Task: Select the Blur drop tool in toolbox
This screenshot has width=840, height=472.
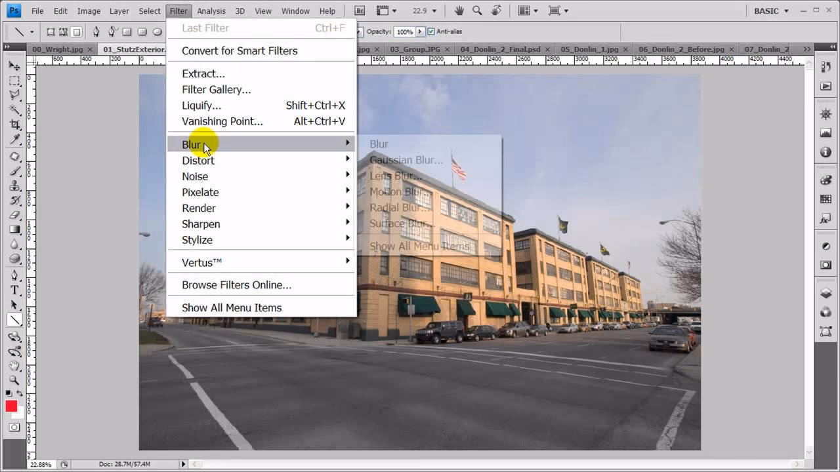Action: pyautogui.click(x=14, y=243)
